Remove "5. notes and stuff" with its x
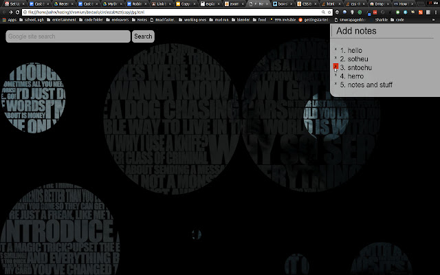The width and height of the screenshot is (440, 275). coord(335,84)
